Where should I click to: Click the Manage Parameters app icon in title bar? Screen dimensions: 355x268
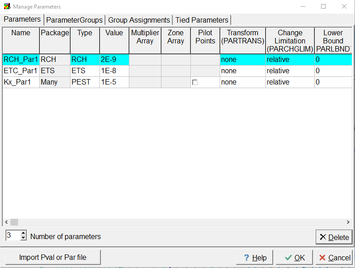click(x=7, y=6)
